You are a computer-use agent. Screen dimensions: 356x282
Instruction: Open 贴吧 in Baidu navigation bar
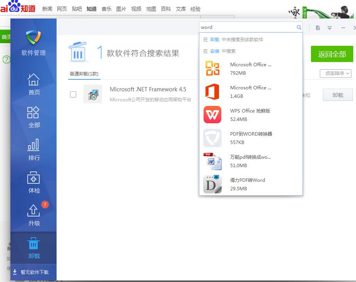(x=77, y=9)
